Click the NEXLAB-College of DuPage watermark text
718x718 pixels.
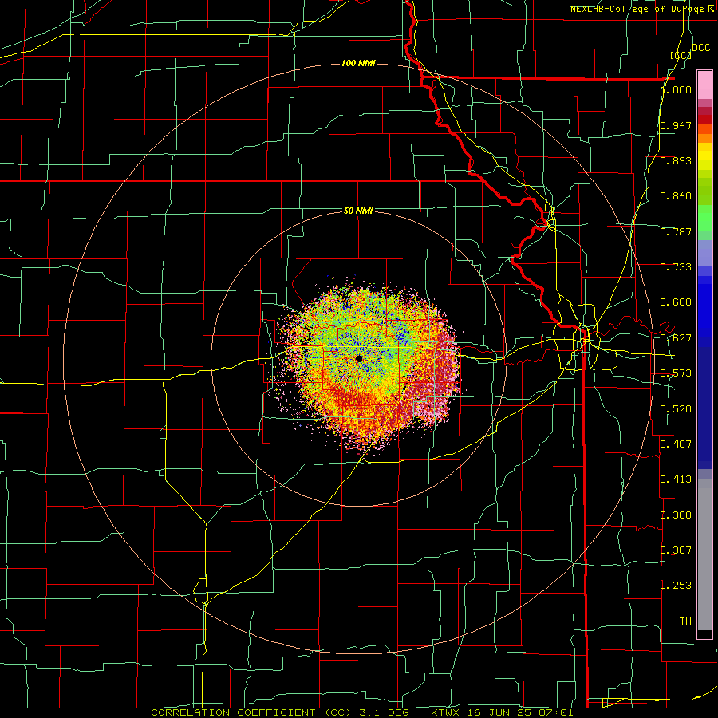[x=642, y=9]
